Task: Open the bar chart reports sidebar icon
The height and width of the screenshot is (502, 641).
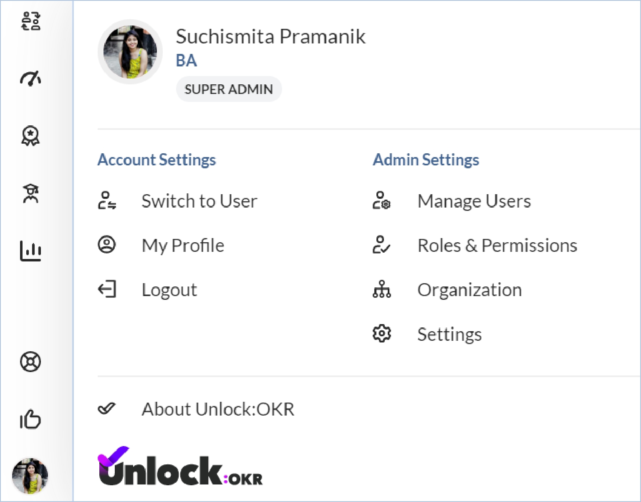Action: click(x=30, y=251)
